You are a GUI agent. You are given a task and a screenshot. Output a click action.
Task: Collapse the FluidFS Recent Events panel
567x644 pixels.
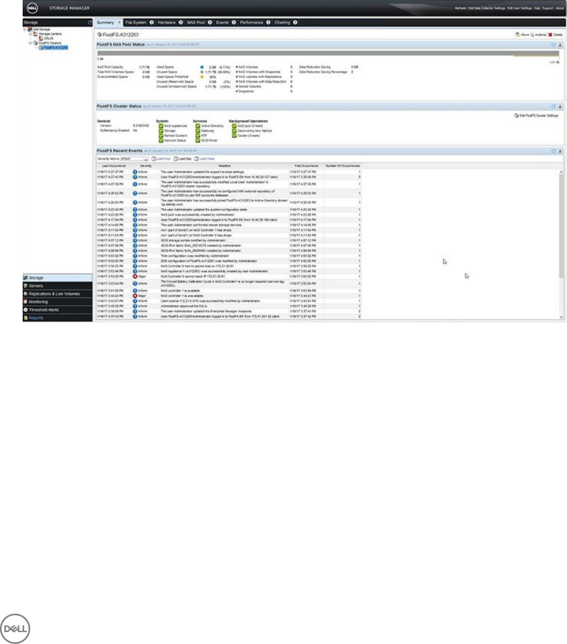pos(560,151)
